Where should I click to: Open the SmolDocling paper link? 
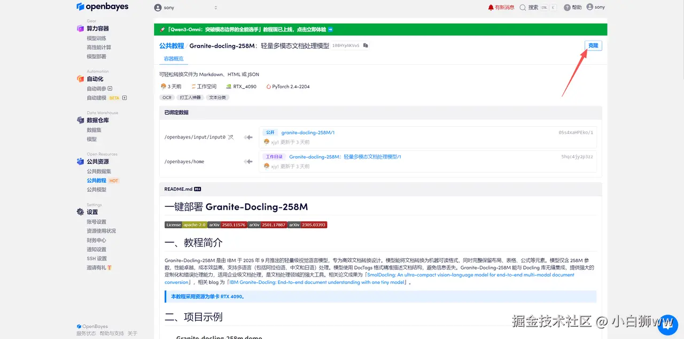coord(370,278)
